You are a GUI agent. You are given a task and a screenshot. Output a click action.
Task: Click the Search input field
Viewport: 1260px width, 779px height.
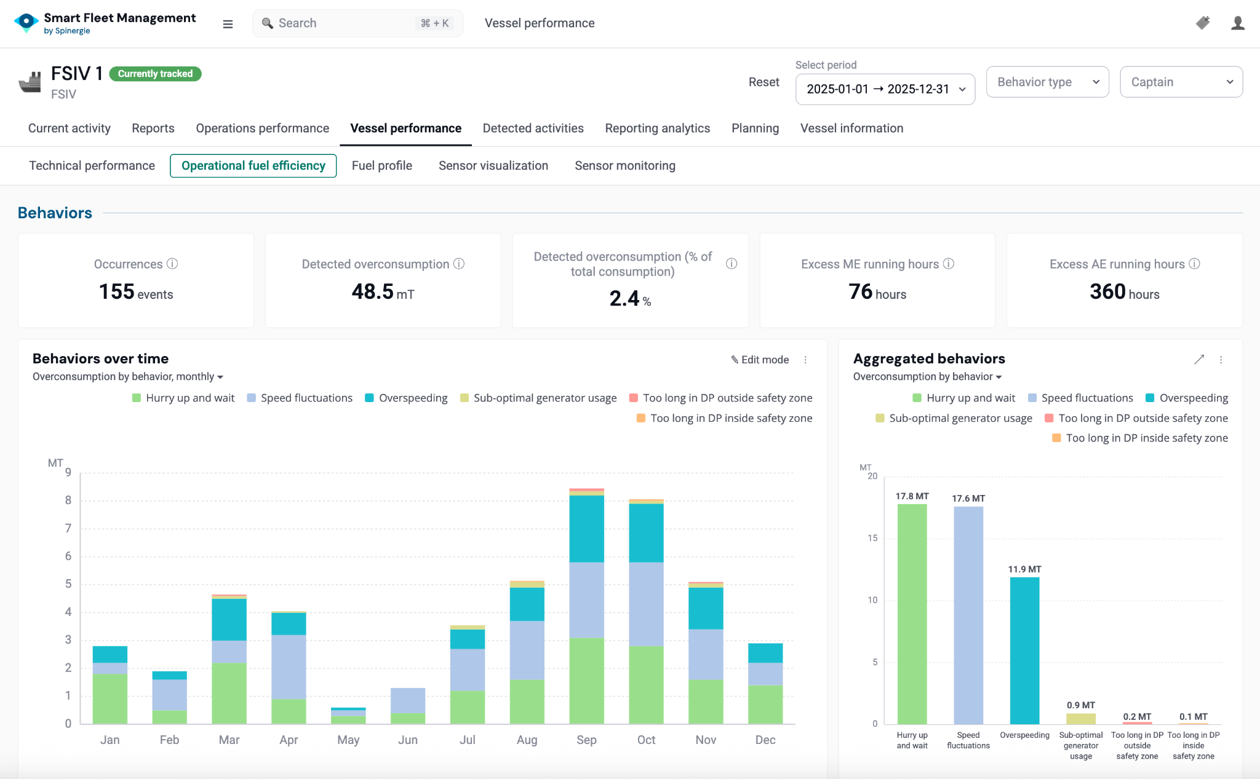click(345, 23)
